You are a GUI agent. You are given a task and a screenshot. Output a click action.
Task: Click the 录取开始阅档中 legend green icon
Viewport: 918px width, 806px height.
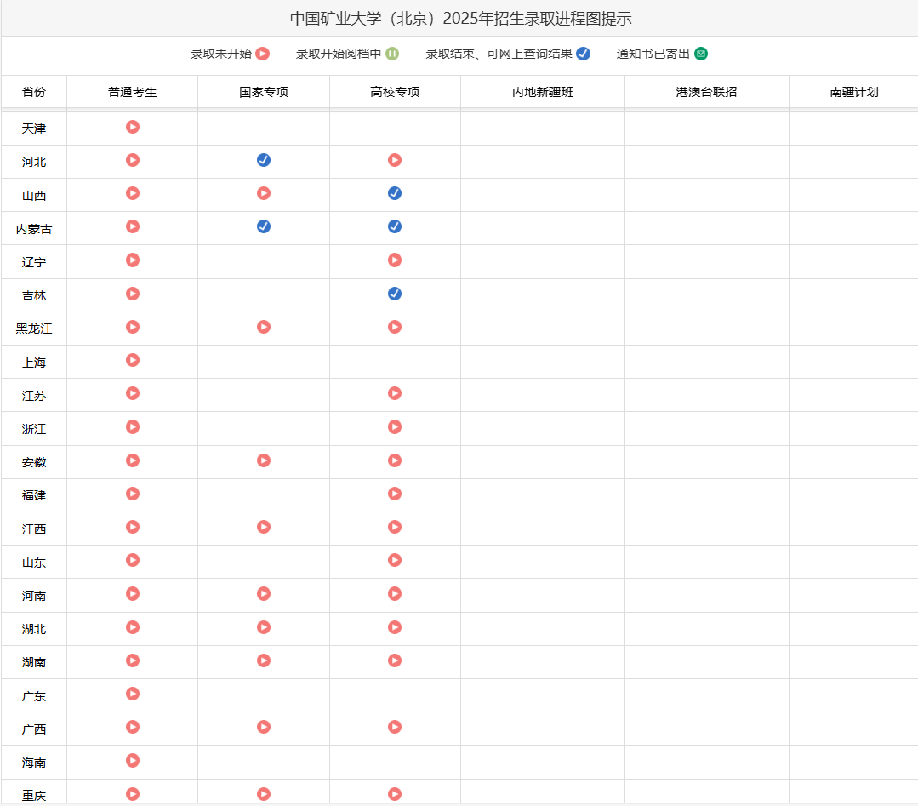click(392, 54)
